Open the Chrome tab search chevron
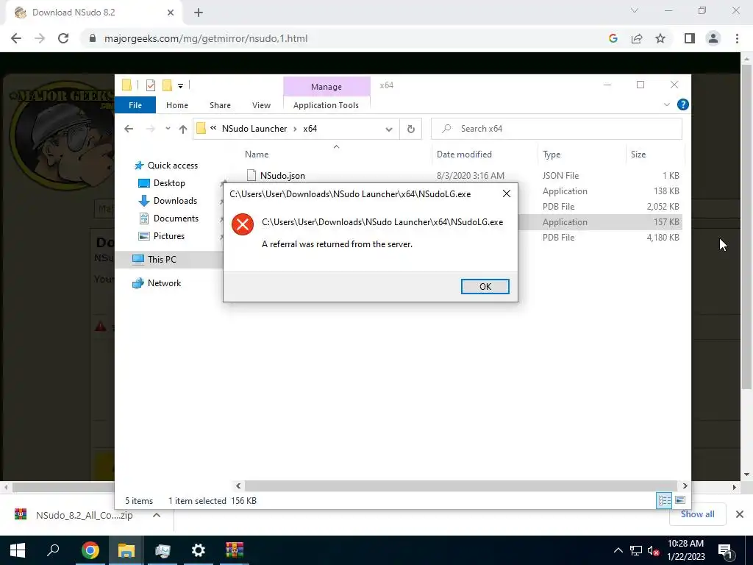The width and height of the screenshot is (753, 565). (635, 10)
